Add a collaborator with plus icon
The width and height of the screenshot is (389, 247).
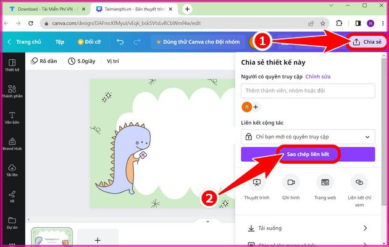point(256,107)
